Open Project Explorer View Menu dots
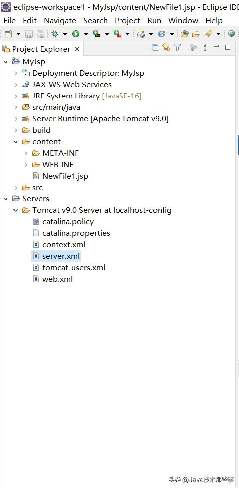The image size is (239, 488). [x=205, y=48]
